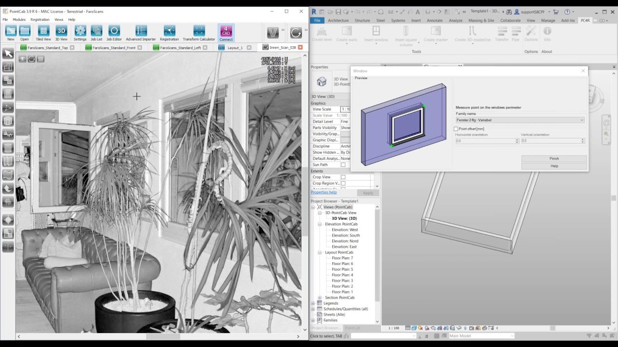The width and height of the screenshot is (618, 347).
Task: Click the Revit help question mark icon
Action: coord(567,12)
